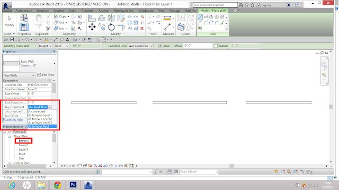Image resolution: width=339 pixels, height=190 pixels.
Task: Open the Properties help link
Action: tap(13, 120)
